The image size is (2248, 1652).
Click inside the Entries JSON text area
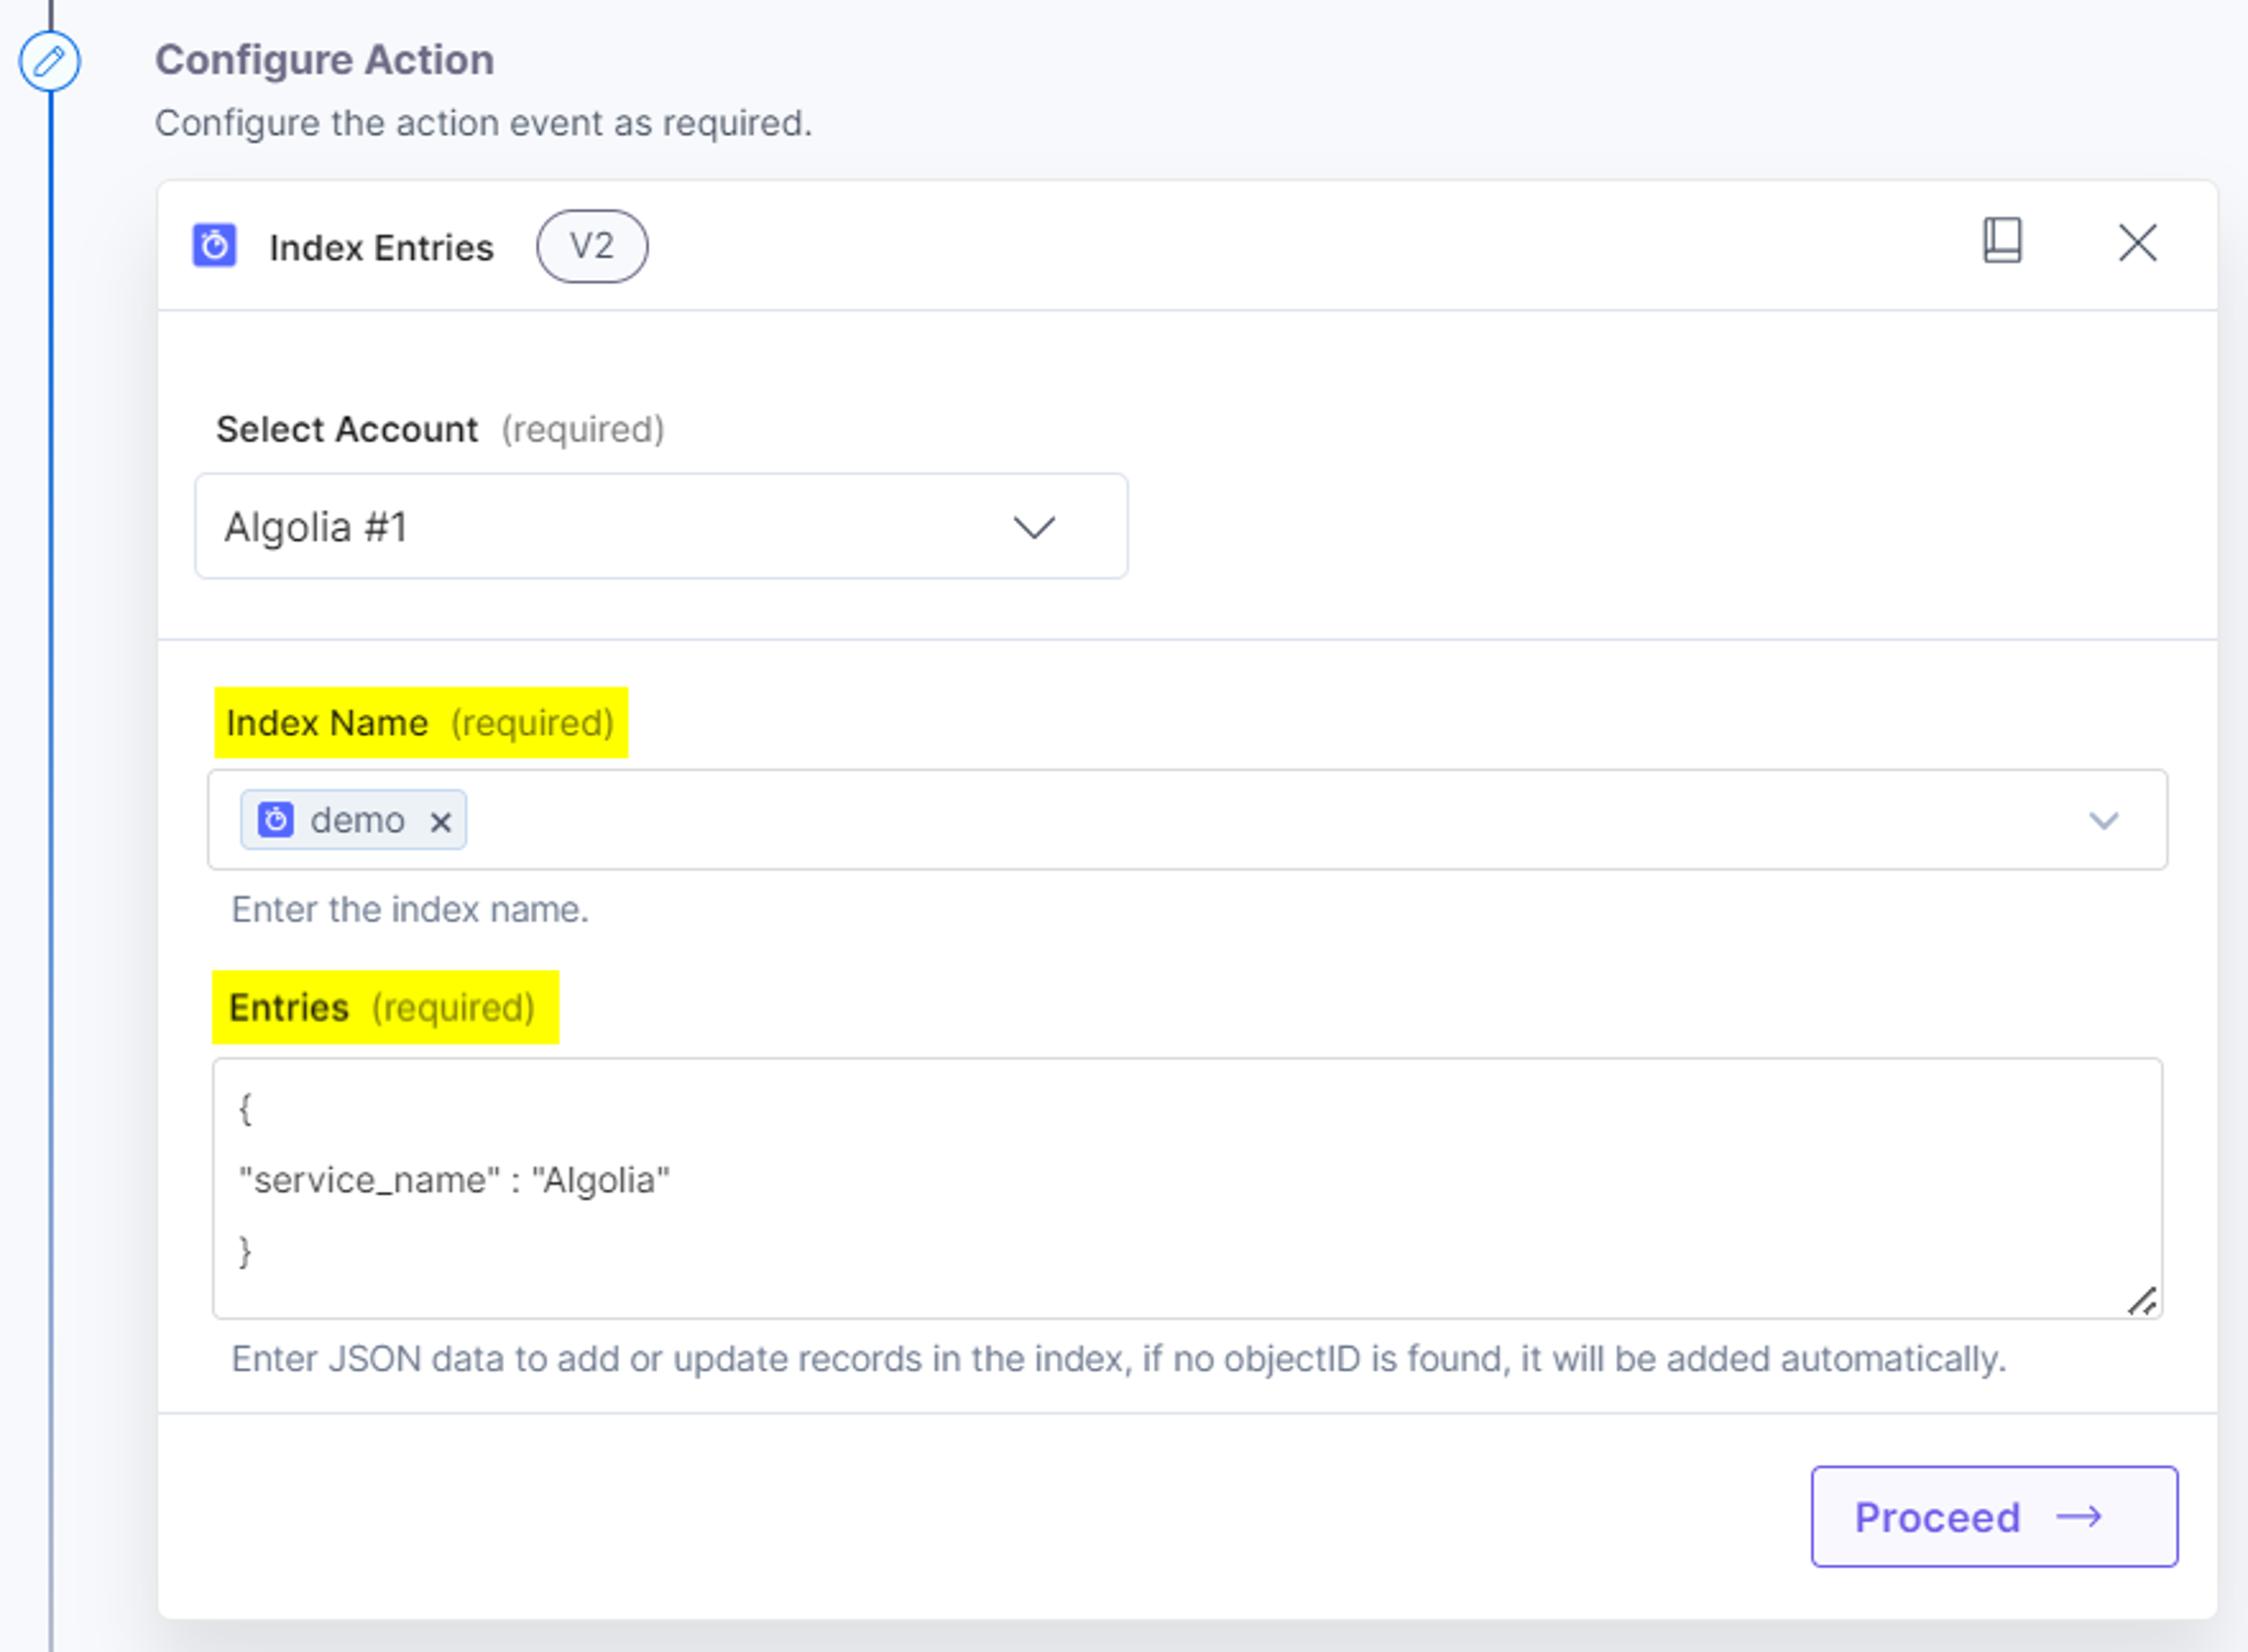[1188, 1189]
